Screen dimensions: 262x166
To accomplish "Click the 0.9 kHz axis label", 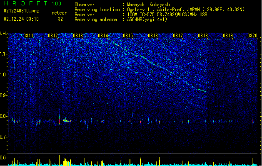I will tap(4, 95).
